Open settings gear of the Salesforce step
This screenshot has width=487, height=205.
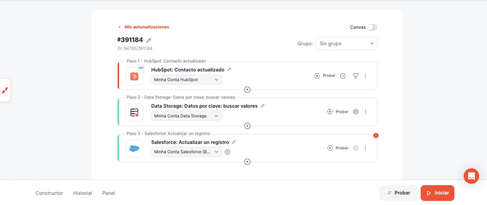(x=356, y=148)
